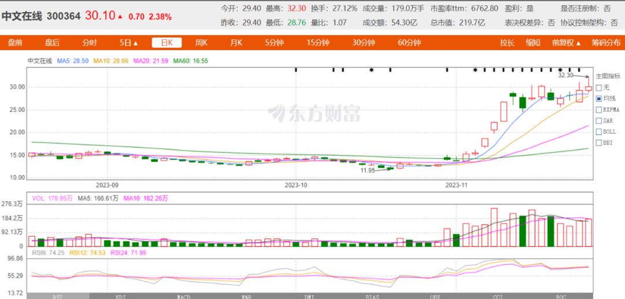Click the RSI24: 71.95 label
This screenshot has height=299, width=625.
[128, 252]
